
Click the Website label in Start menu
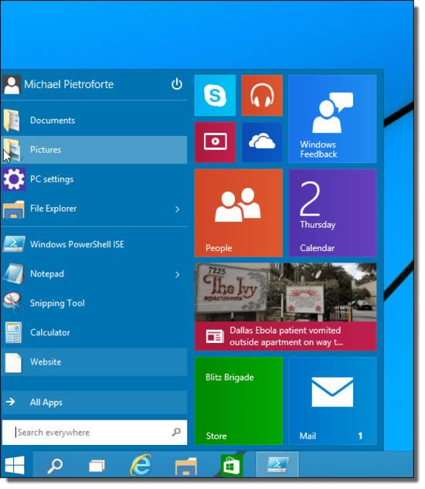tap(46, 362)
